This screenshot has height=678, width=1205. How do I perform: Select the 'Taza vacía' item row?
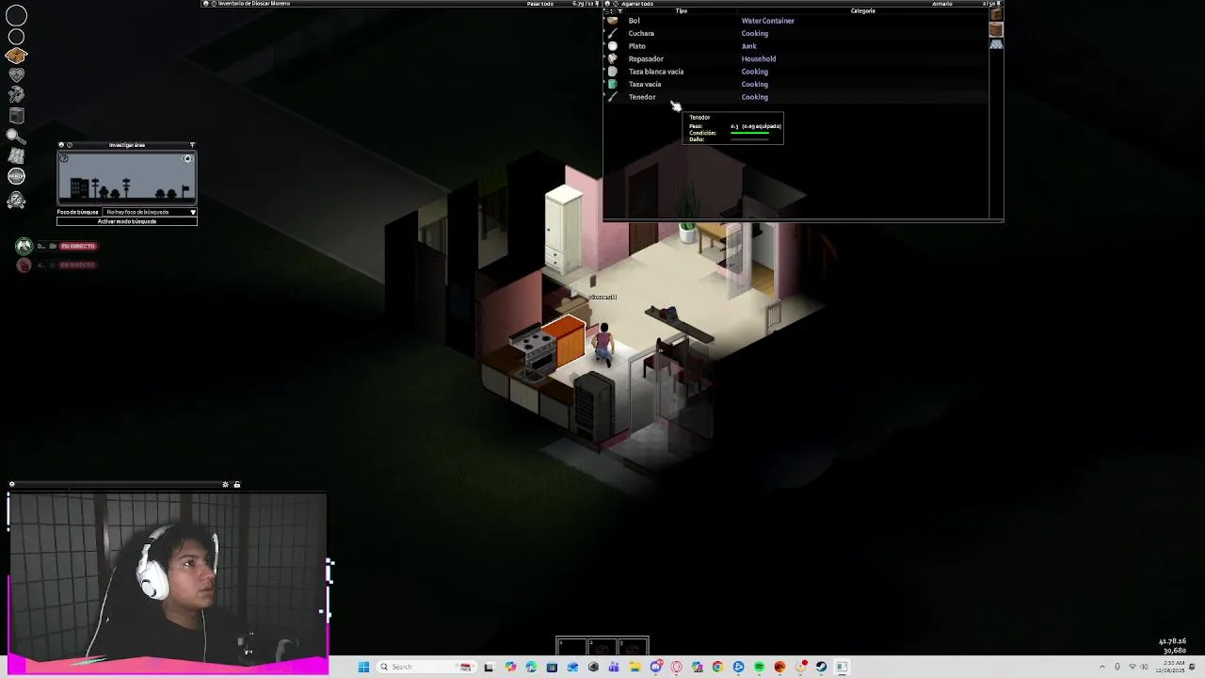[x=795, y=84]
